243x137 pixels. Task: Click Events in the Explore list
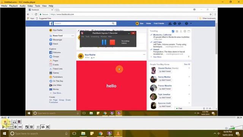tap(56, 65)
